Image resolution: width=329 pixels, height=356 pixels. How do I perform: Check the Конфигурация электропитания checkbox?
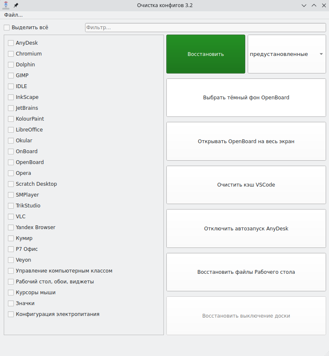click(x=11, y=314)
